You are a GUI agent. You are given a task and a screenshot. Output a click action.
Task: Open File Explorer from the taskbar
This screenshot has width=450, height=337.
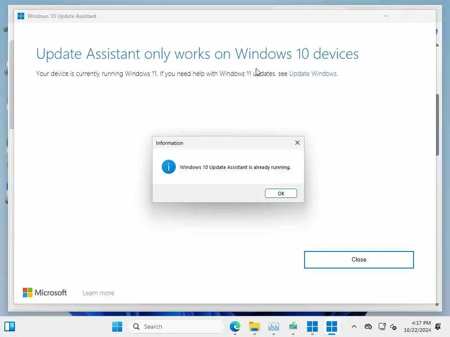[x=254, y=326]
